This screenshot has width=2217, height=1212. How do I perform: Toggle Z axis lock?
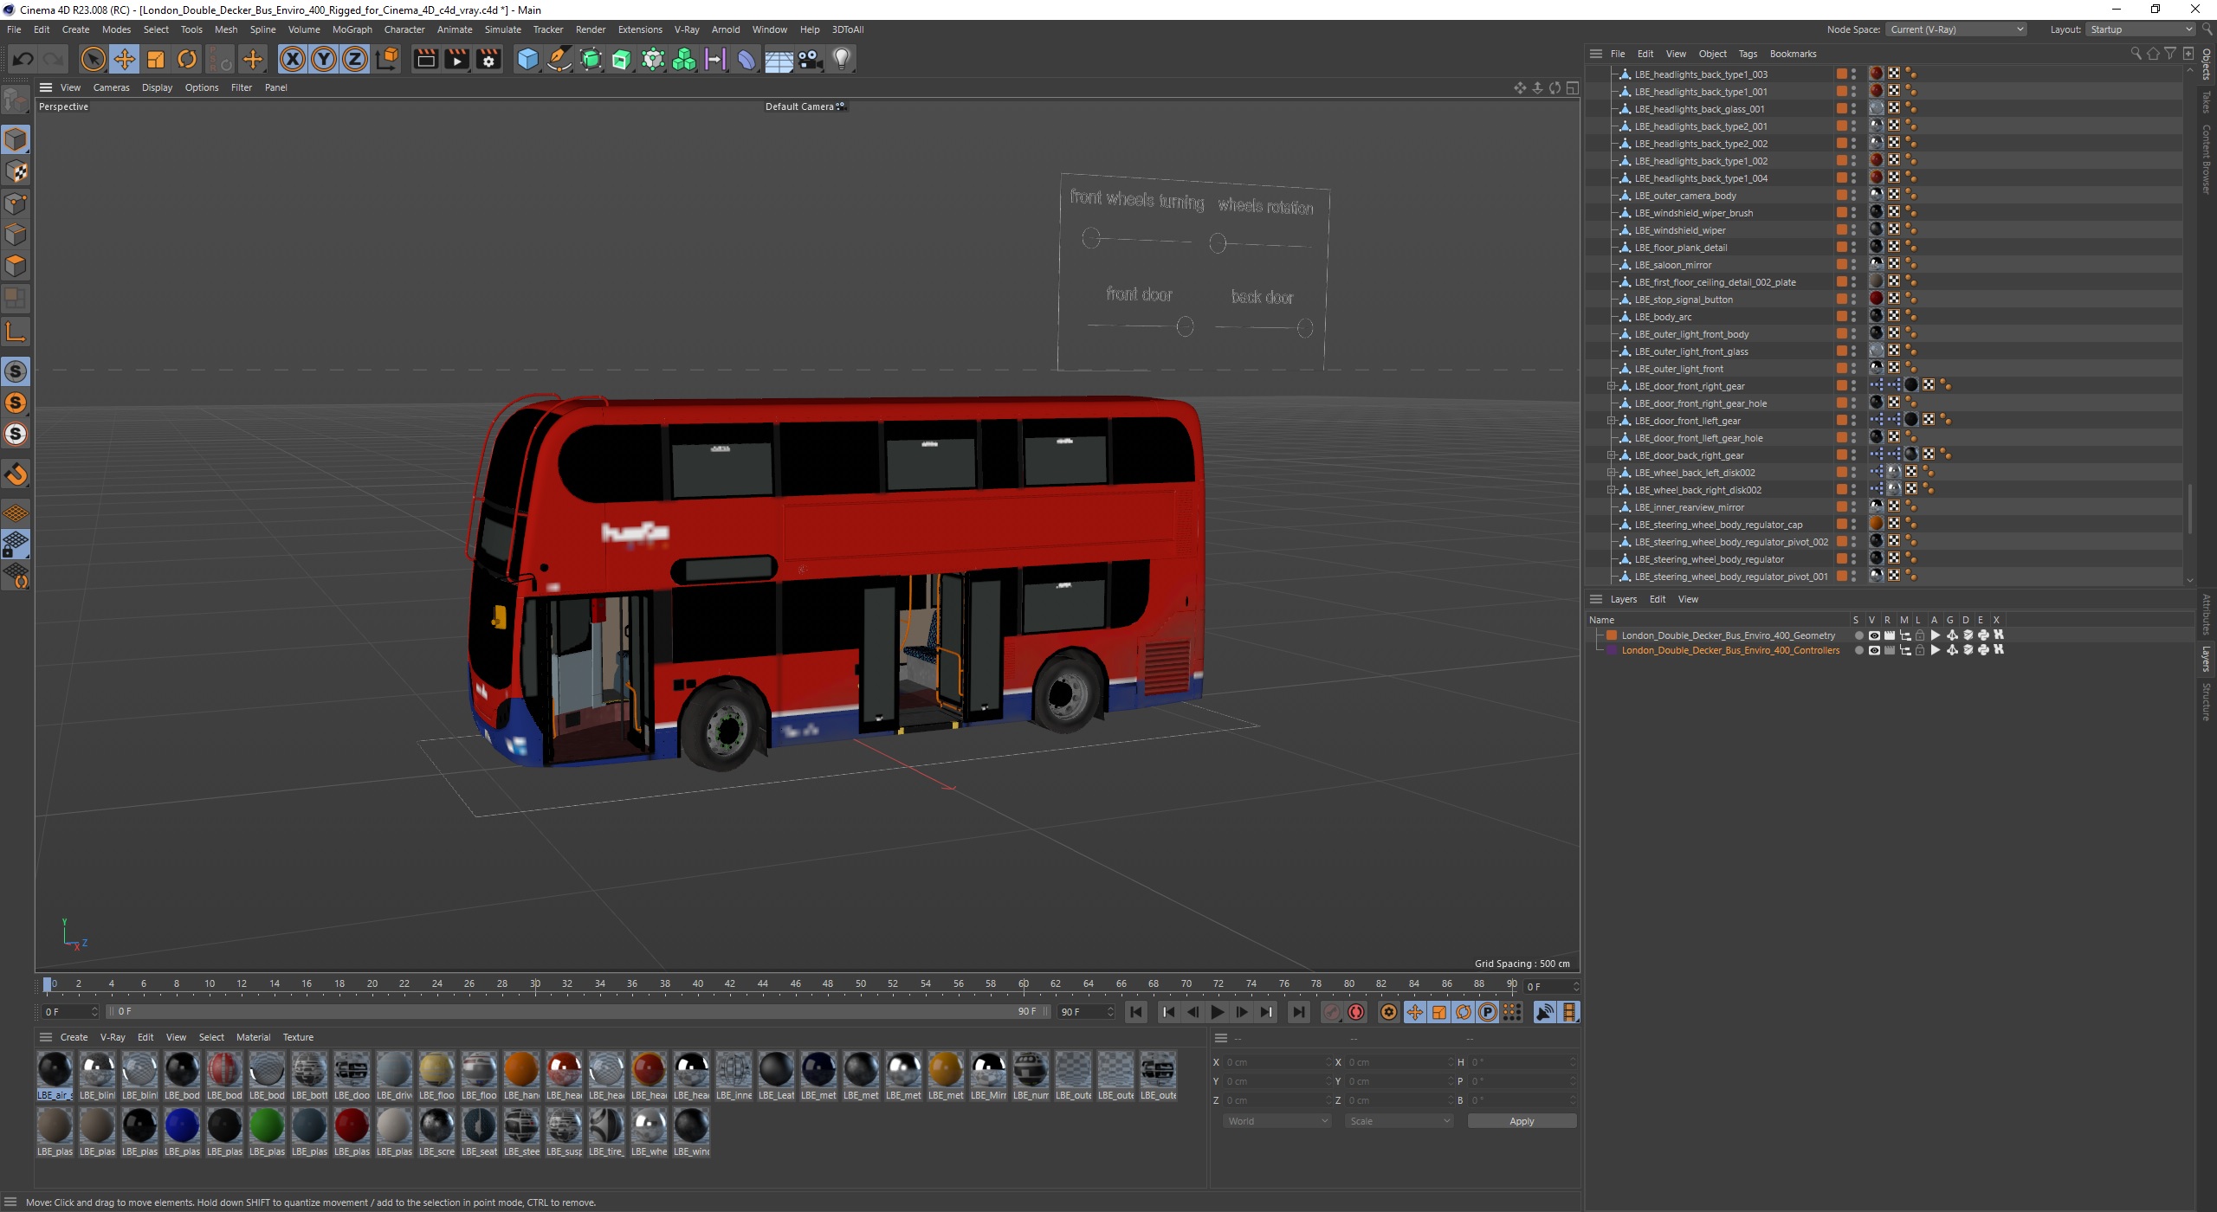pyautogui.click(x=355, y=59)
